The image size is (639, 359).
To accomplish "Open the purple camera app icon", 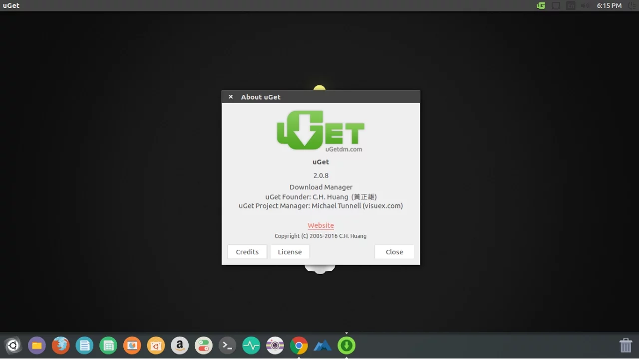I will pyautogui.click(x=275, y=346).
